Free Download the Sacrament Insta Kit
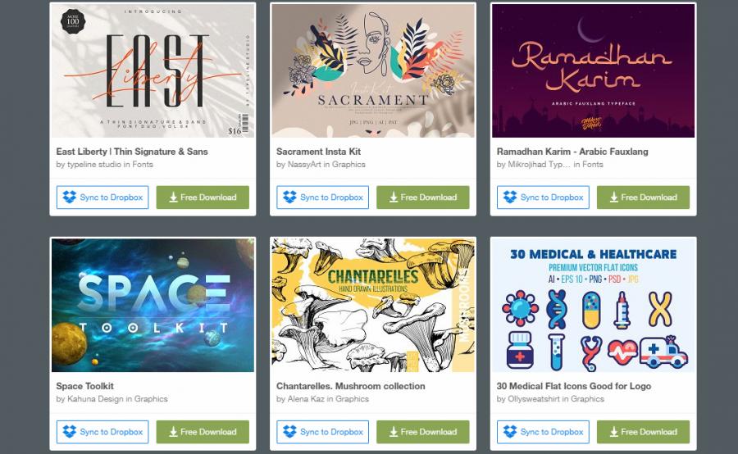Viewport: 738px width, 454px height. 422,197
